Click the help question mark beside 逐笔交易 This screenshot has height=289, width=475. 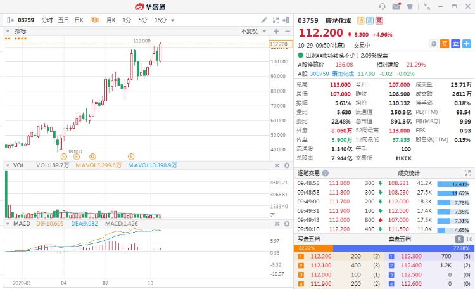pyautogui.click(x=326, y=173)
